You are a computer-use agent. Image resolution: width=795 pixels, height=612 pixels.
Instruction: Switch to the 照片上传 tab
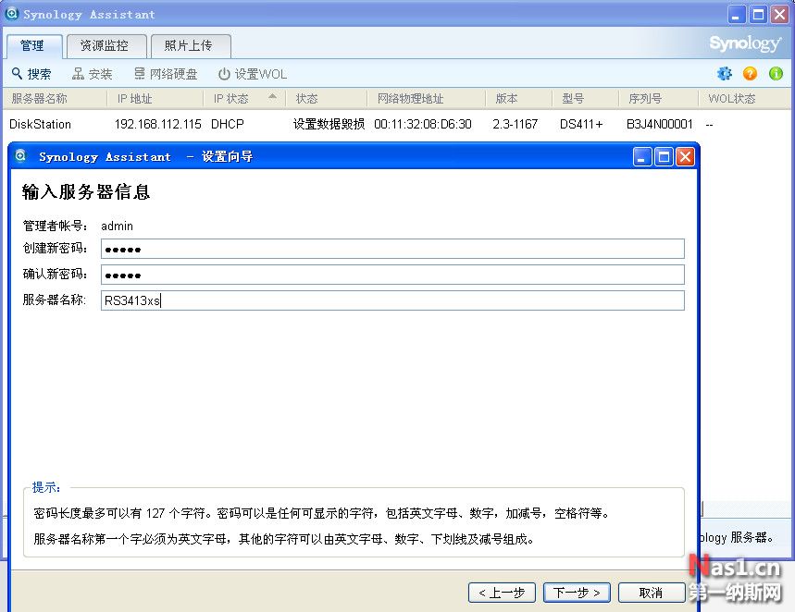click(191, 46)
